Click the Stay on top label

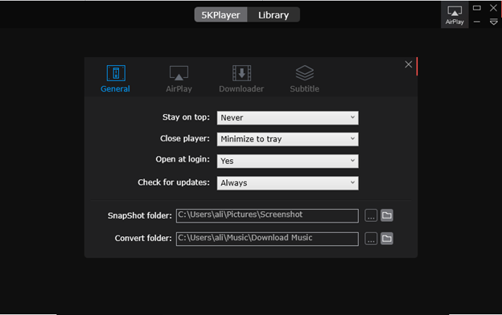tap(186, 117)
